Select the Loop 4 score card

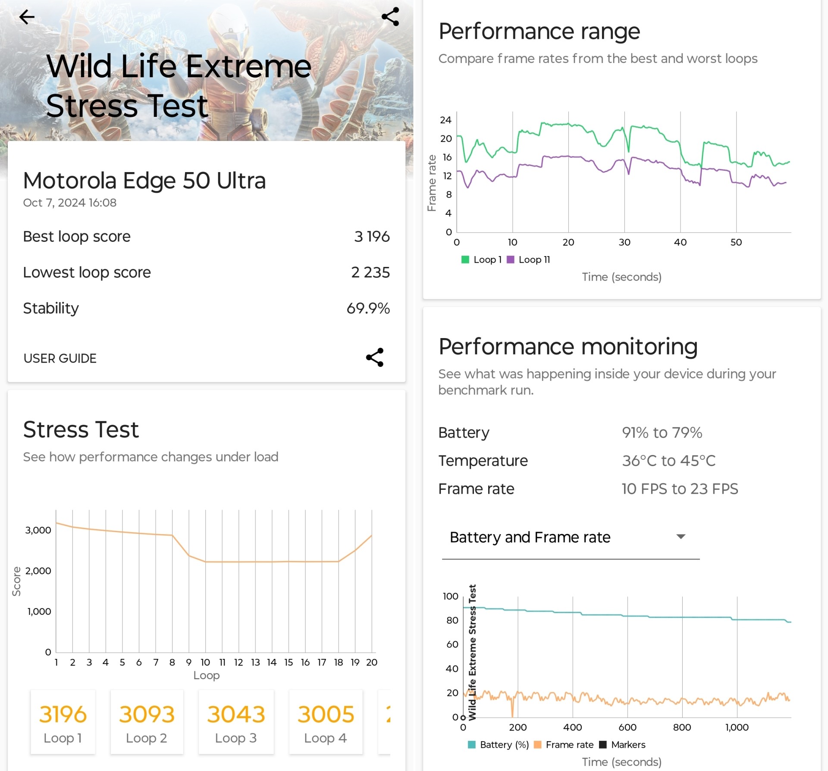tap(326, 722)
